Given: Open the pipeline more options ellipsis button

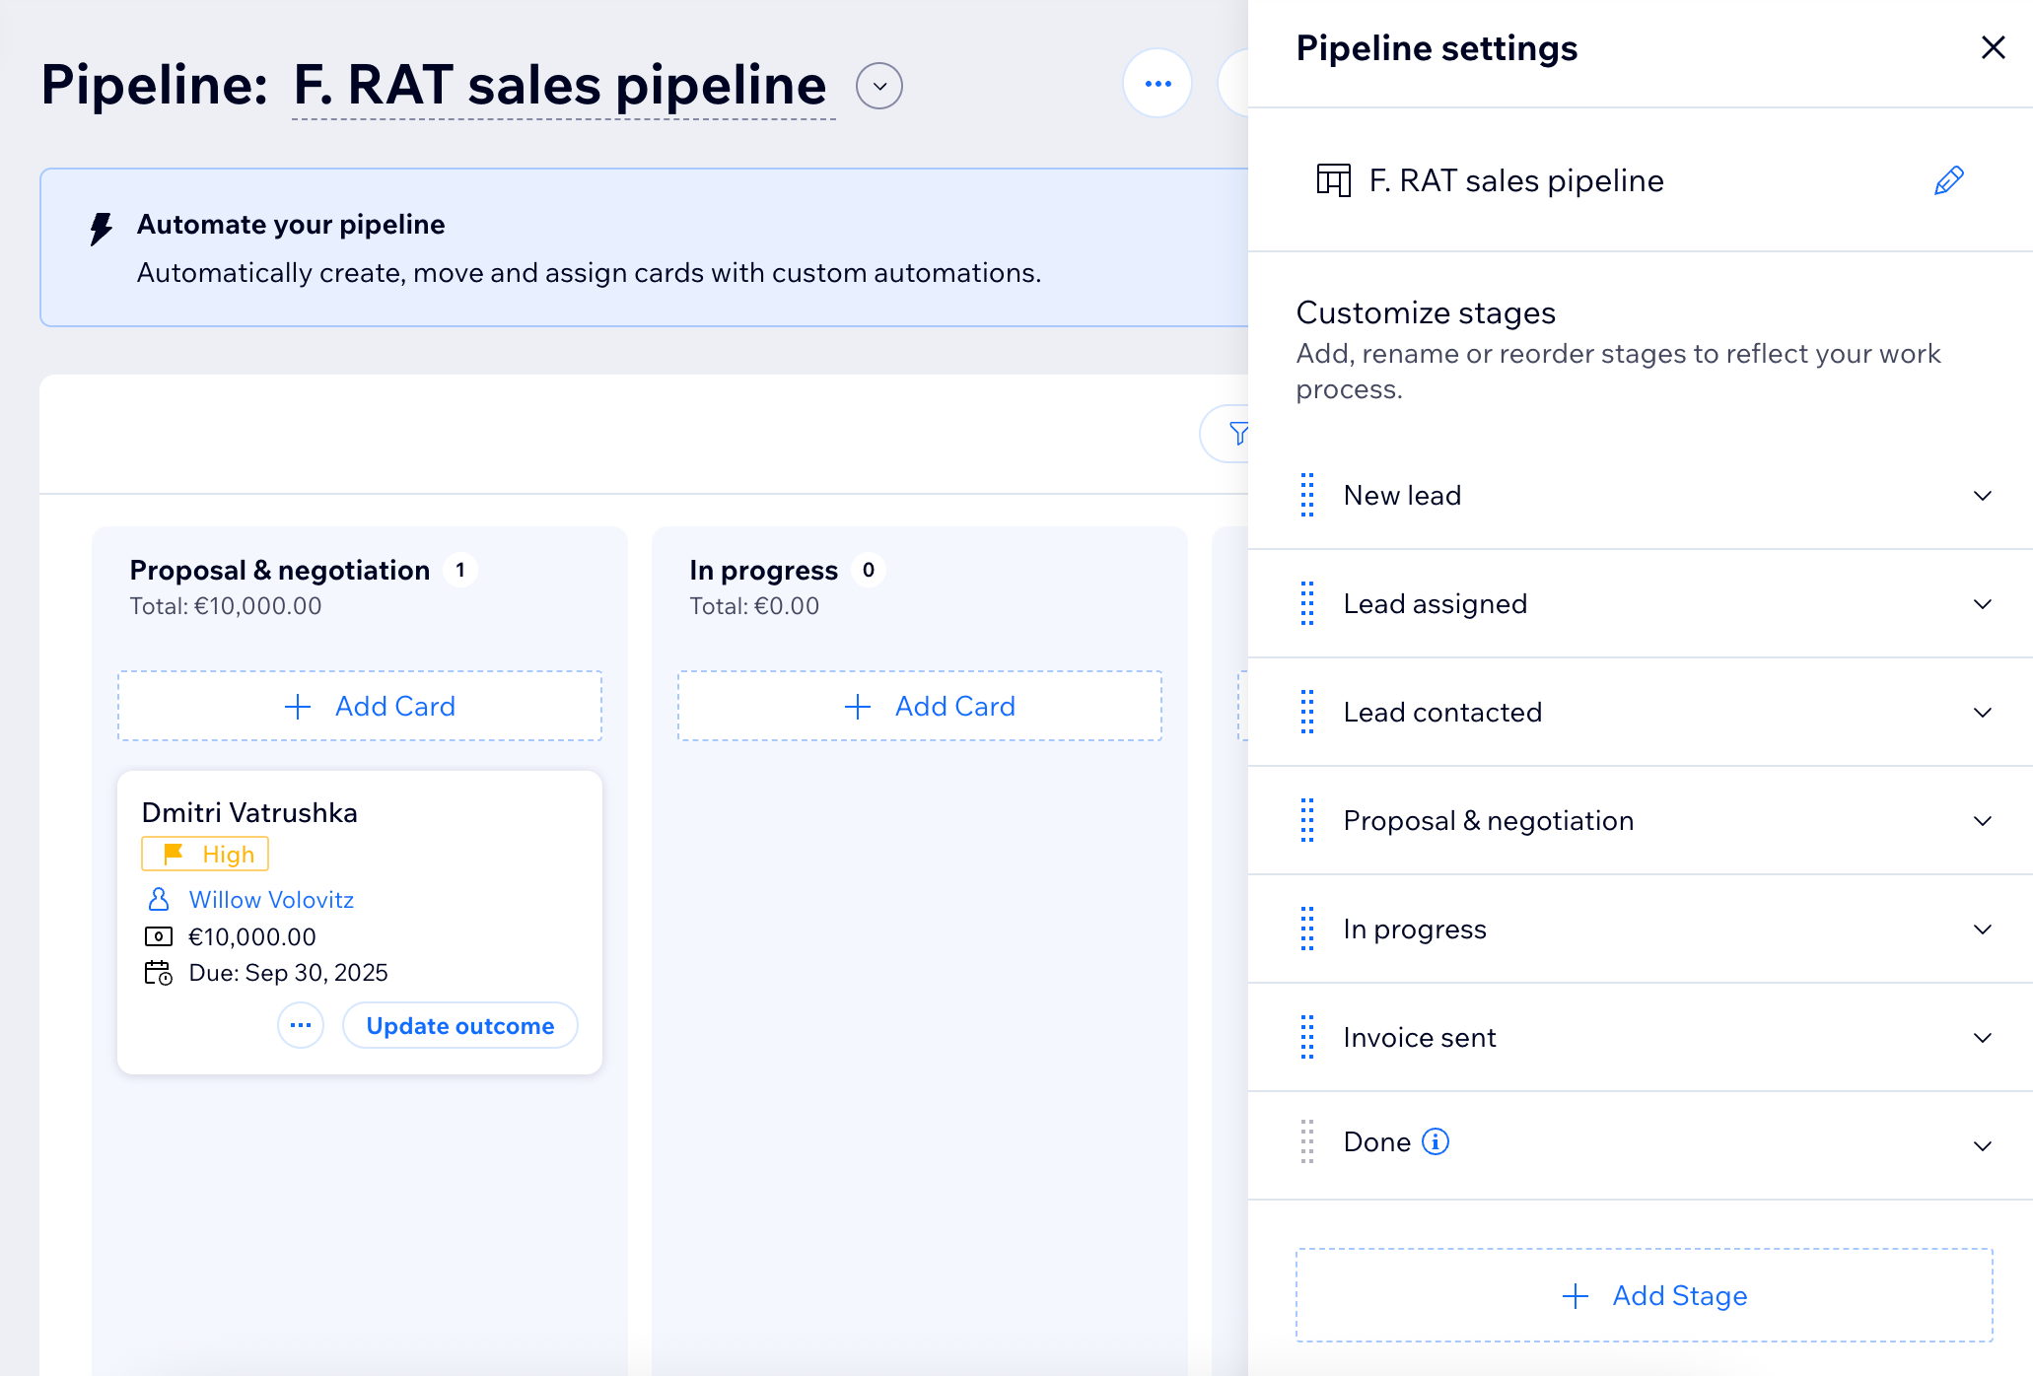Looking at the screenshot, I should pos(1157,84).
